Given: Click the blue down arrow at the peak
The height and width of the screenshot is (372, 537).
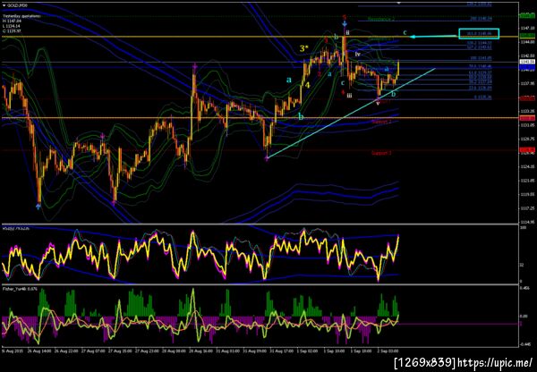Looking at the screenshot, I should pos(345,24).
